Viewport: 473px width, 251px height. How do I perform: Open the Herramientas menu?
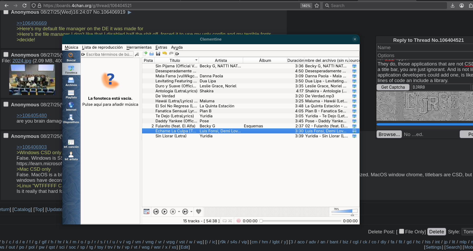139,47
